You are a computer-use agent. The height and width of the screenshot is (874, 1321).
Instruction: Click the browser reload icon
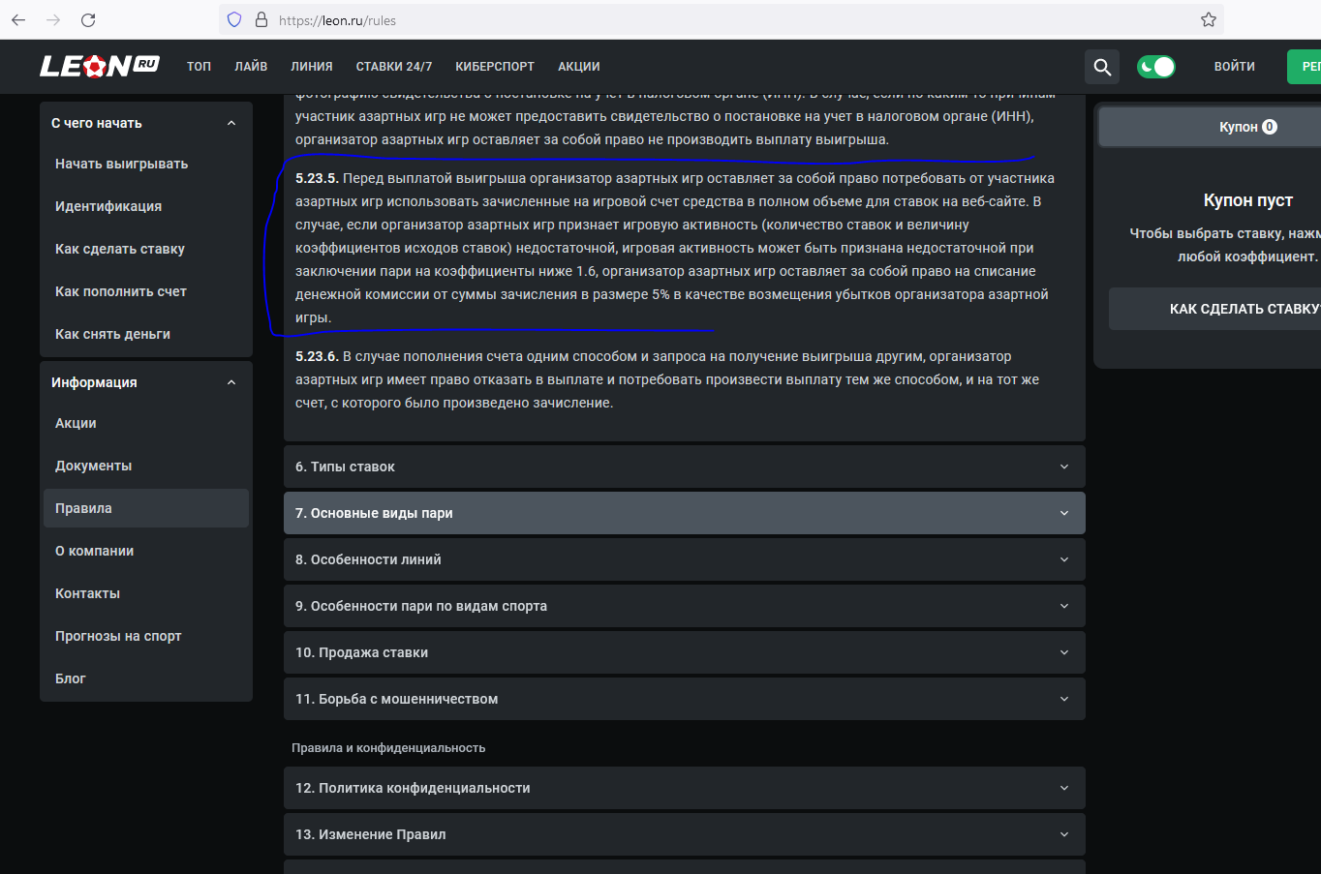88,19
